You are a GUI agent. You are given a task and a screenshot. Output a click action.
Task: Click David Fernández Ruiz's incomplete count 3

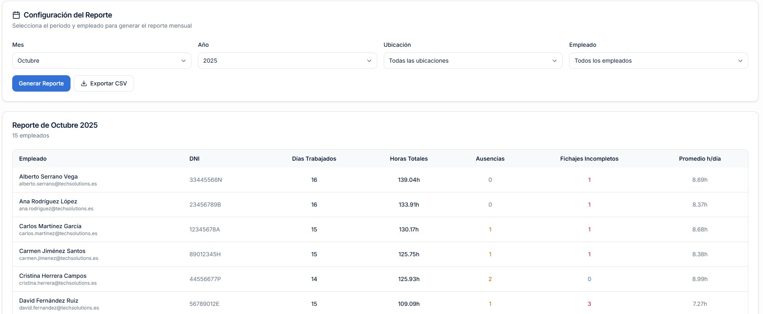pos(589,304)
